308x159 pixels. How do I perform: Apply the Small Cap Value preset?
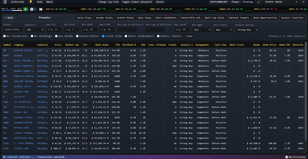(214, 18)
